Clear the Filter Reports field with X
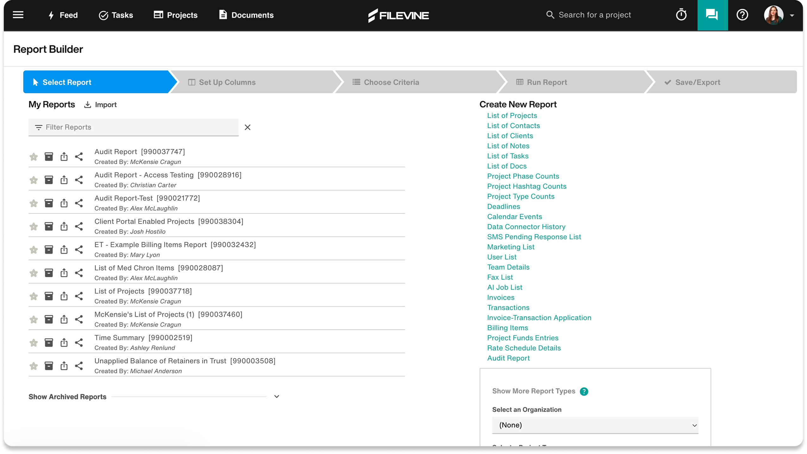Image resolution: width=807 pixels, height=454 pixels. click(247, 127)
